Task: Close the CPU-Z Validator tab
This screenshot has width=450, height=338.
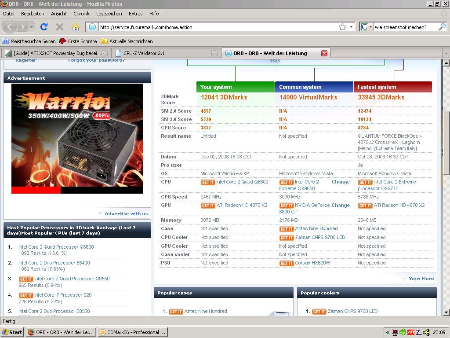Action: (214, 53)
